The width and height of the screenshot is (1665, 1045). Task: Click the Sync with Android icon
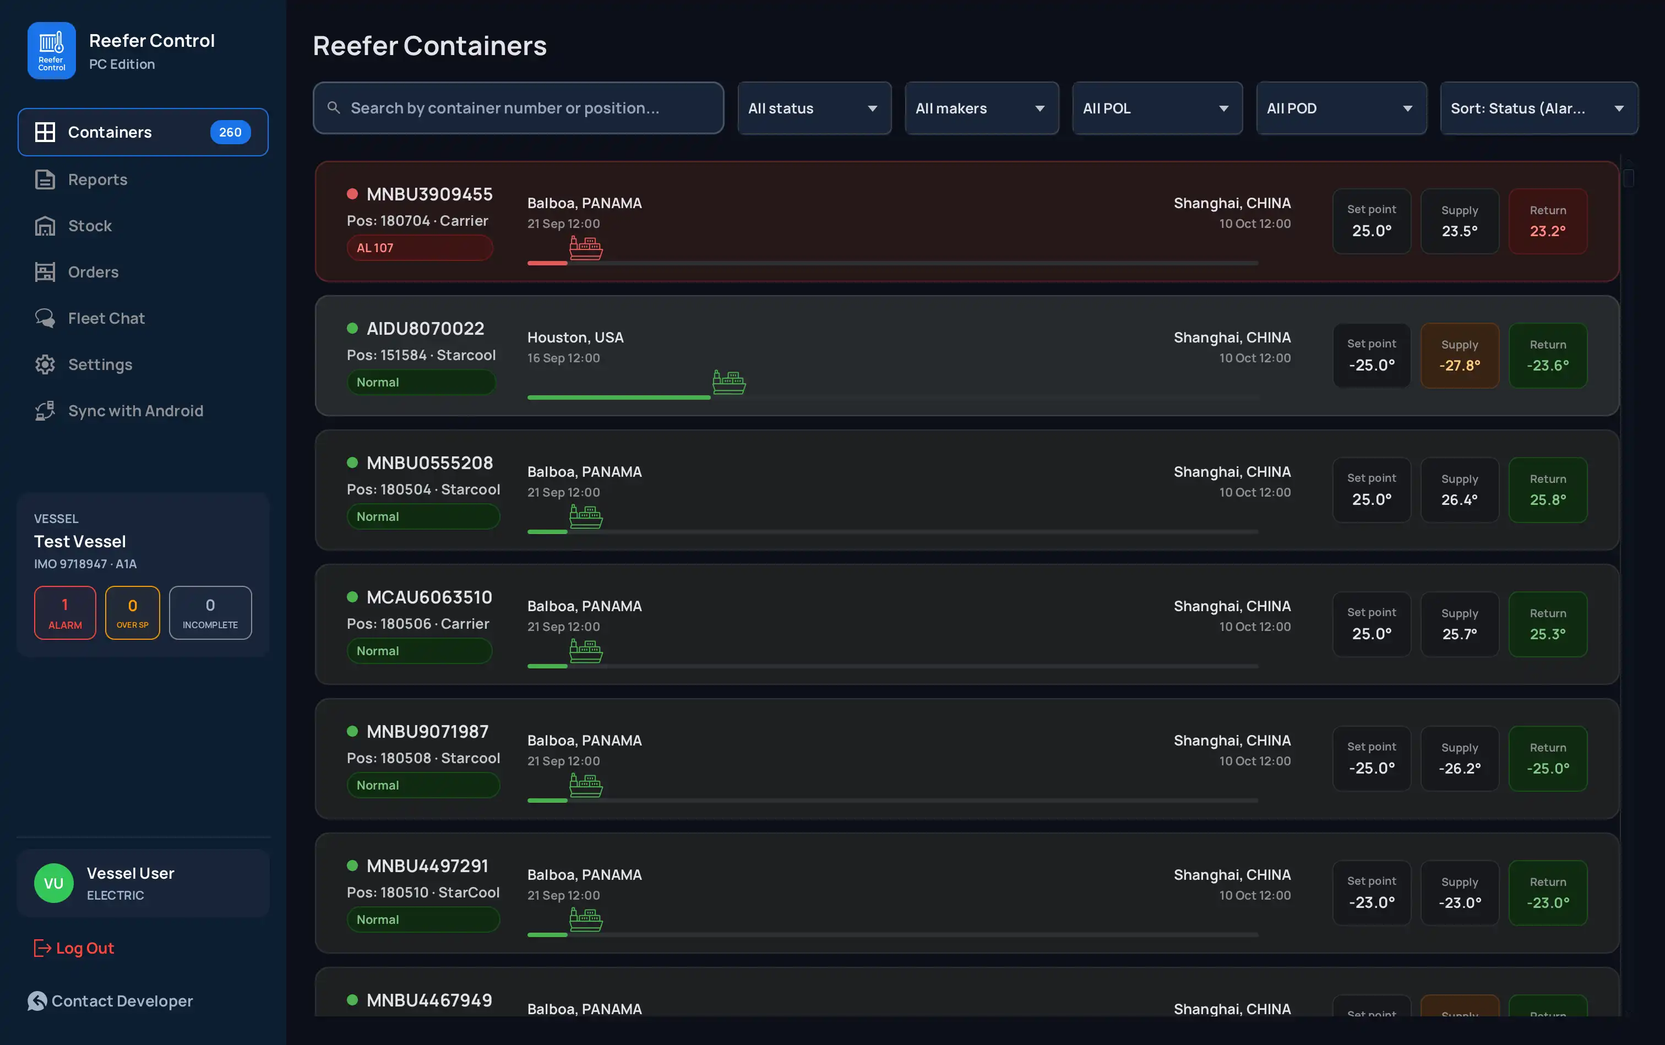pos(45,411)
